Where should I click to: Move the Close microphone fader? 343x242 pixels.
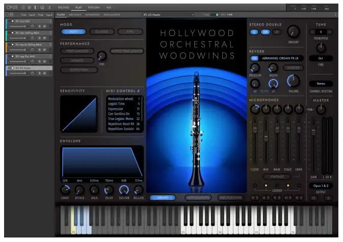click(255, 129)
